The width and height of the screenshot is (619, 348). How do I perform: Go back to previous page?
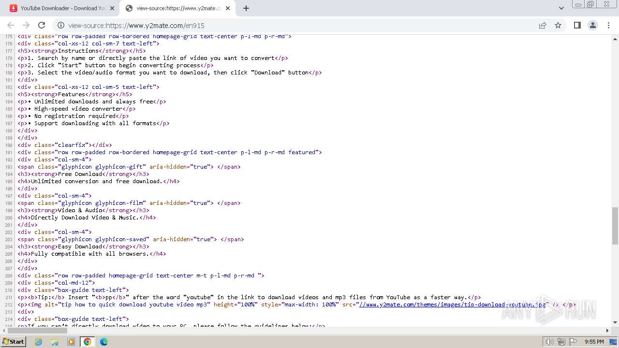point(11,26)
